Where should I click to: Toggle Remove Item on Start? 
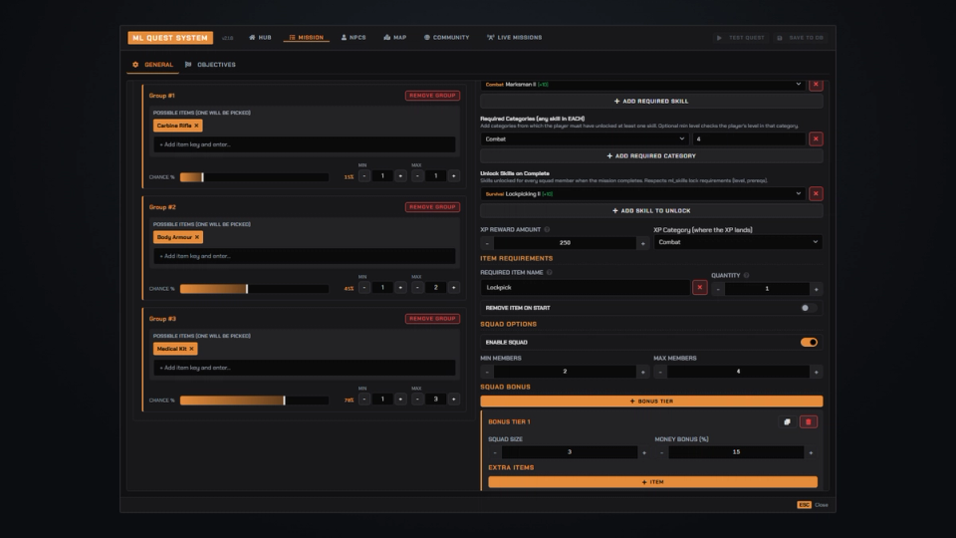pos(809,308)
